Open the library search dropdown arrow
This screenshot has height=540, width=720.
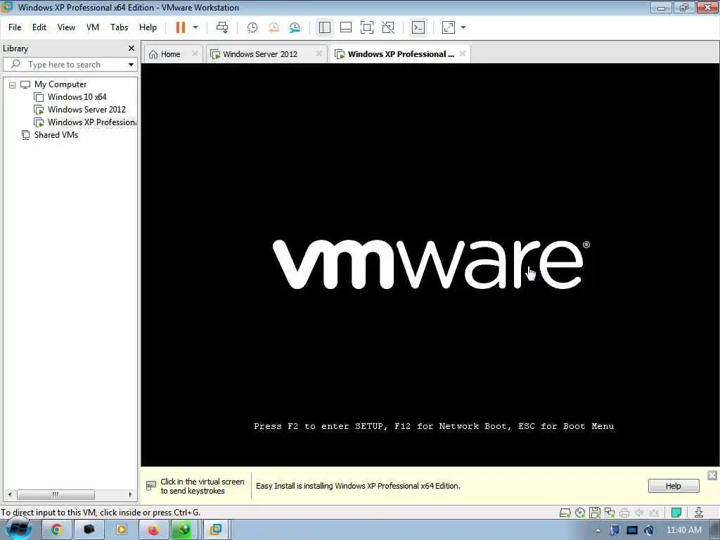tap(131, 65)
